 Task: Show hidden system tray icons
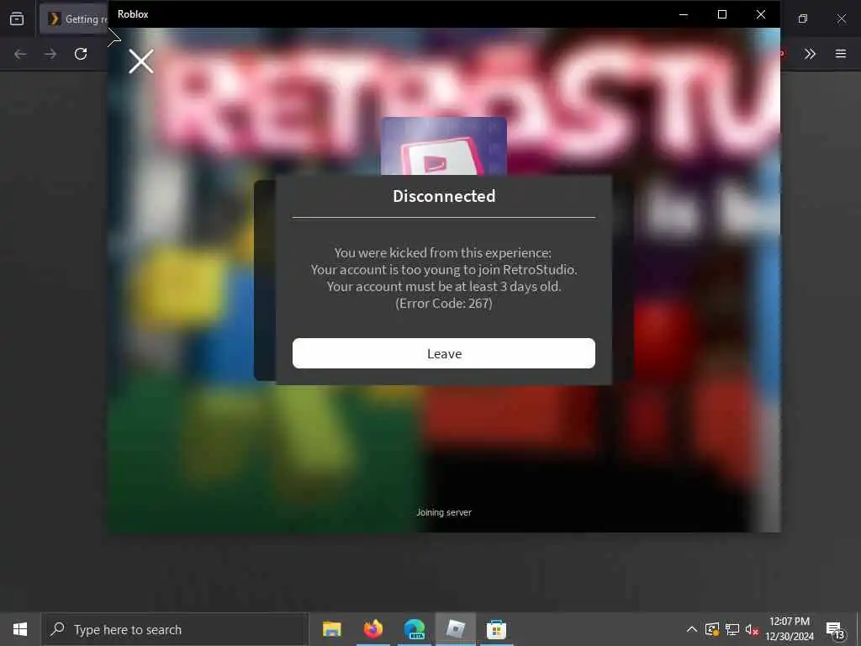click(692, 629)
